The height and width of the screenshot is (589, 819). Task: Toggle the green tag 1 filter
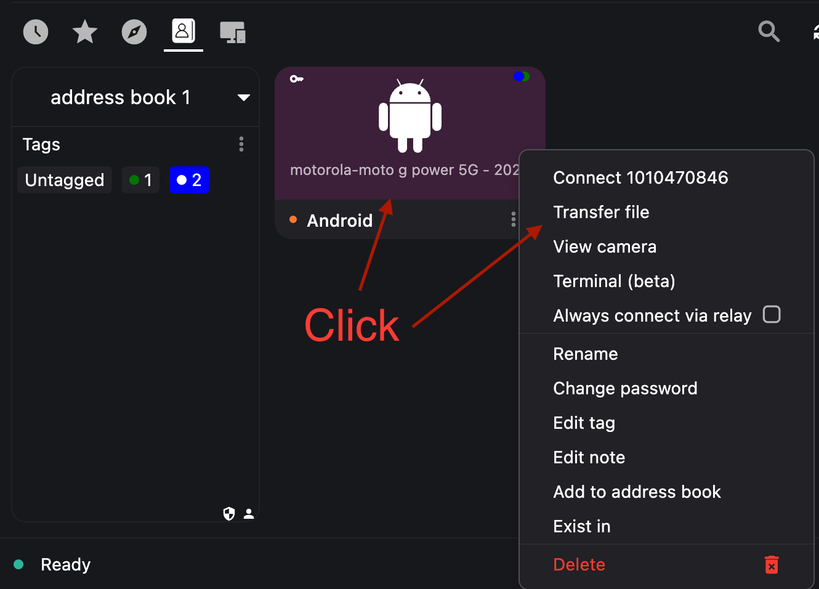(141, 180)
